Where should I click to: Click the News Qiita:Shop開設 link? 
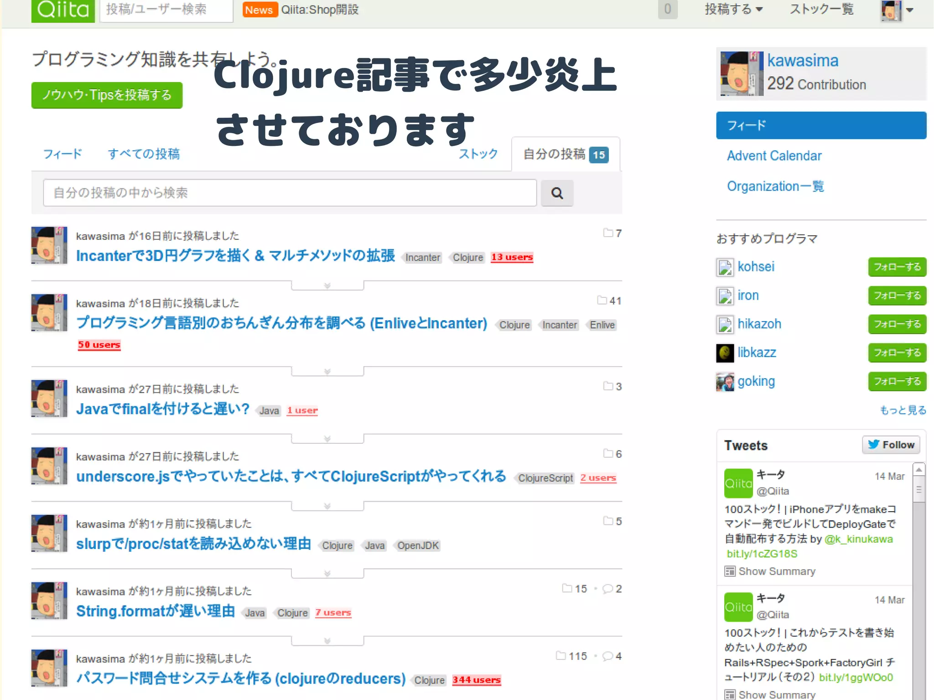pyautogui.click(x=301, y=10)
